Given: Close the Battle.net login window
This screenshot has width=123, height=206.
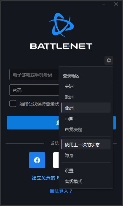Looking at the screenshot, I should 116,4.
